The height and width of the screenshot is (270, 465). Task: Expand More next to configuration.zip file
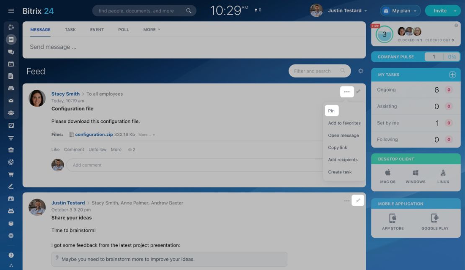(147, 135)
